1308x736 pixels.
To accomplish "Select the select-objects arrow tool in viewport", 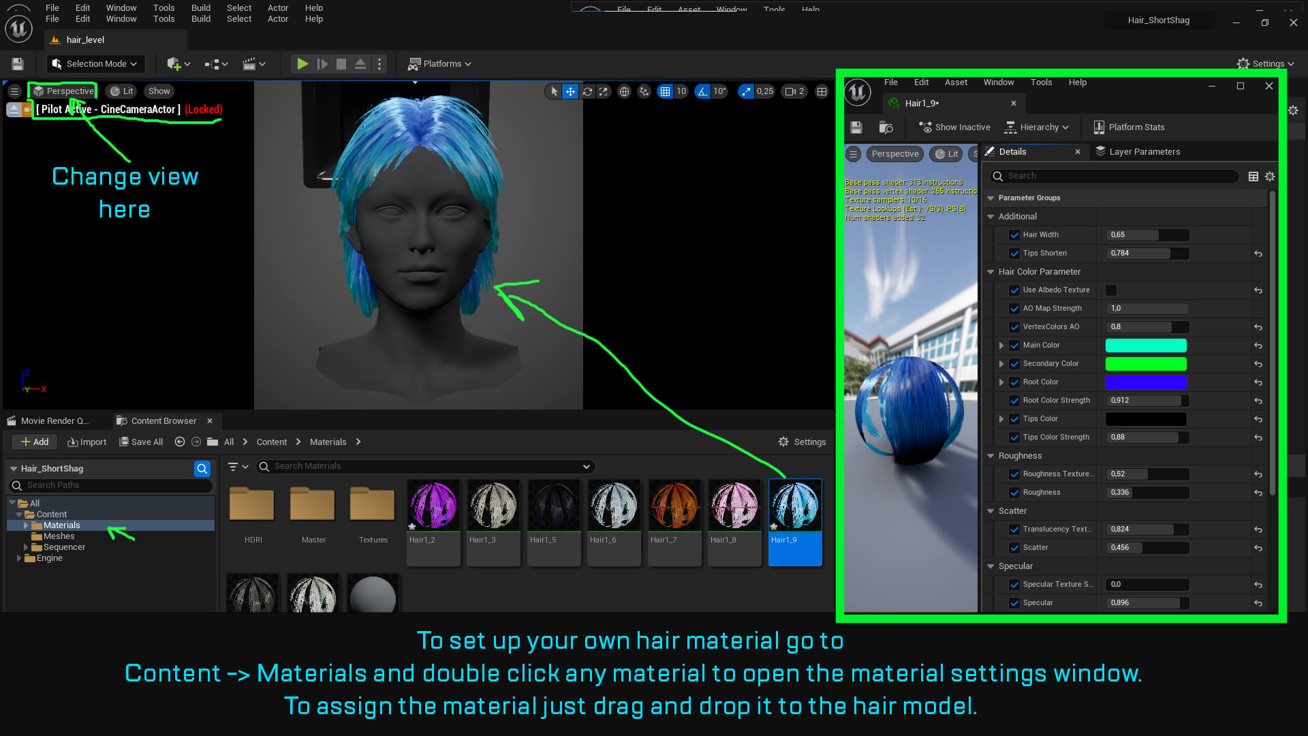I will point(554,91).
